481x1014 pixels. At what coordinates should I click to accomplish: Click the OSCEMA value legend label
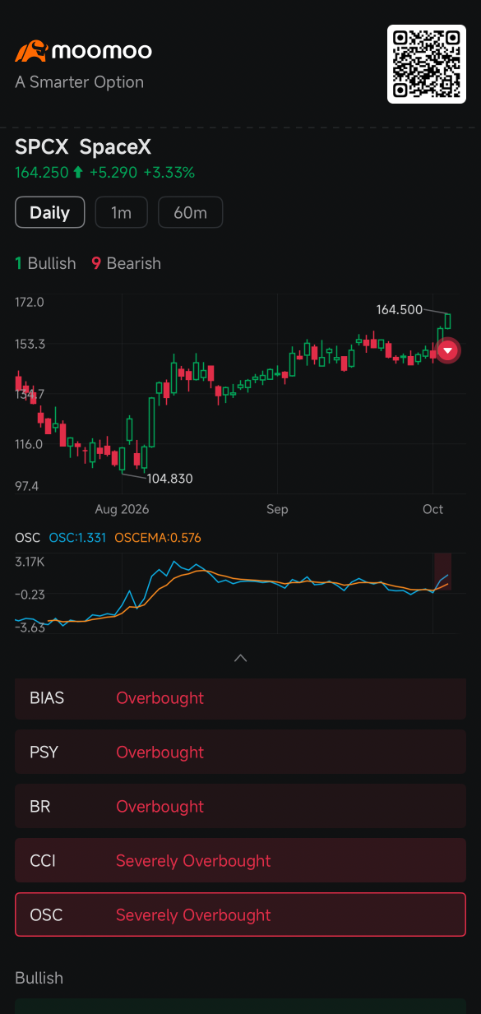coord(158,538)
